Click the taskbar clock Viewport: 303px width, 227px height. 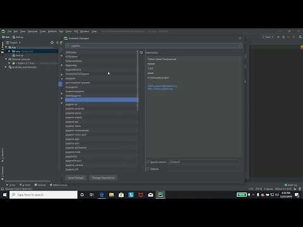coord(286,195)
